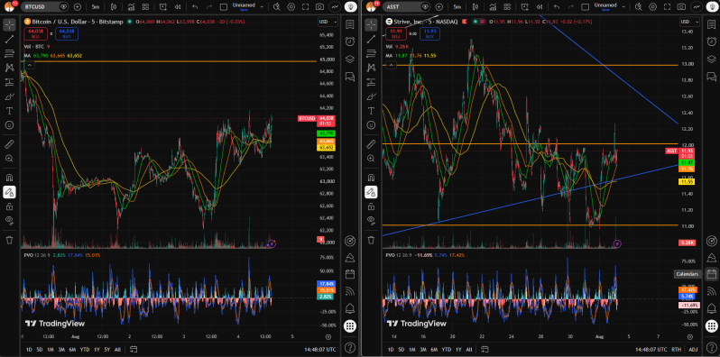Image resolution: width=720 pixels, height=357 pixels.
Task: Toggle hide all drawings eye in BTCUSD window
Action: click(9, 220)
